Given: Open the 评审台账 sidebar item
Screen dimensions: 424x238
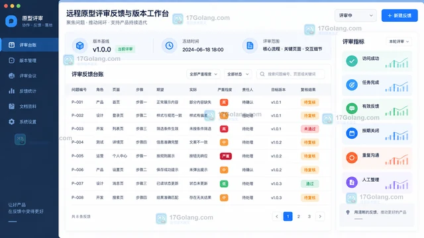Looking at the screenshot, I should 29,45.
